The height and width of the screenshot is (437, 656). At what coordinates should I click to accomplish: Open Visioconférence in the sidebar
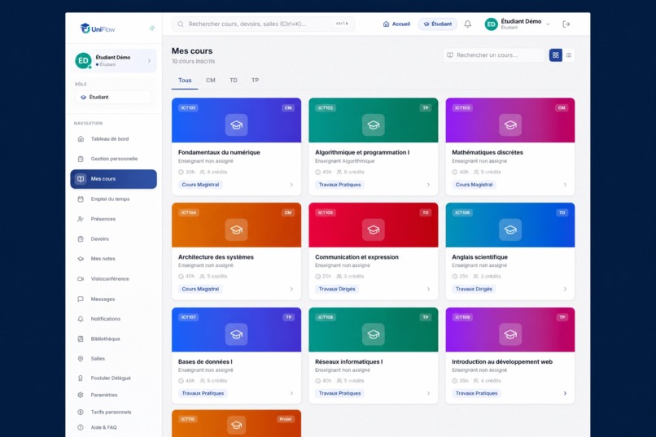pos(113,279)
